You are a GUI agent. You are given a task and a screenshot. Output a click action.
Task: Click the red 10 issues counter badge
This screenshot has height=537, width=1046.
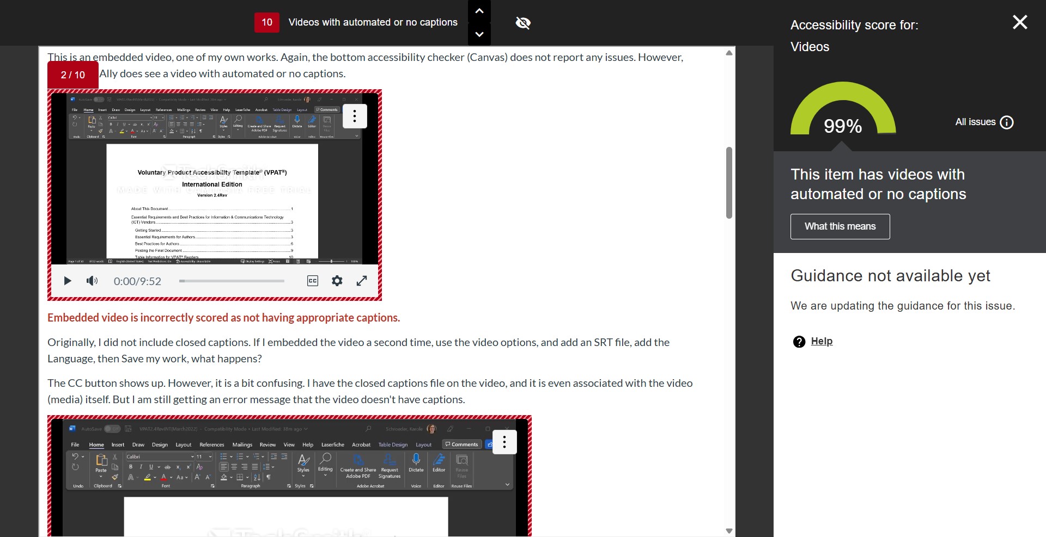click(266, 22)
